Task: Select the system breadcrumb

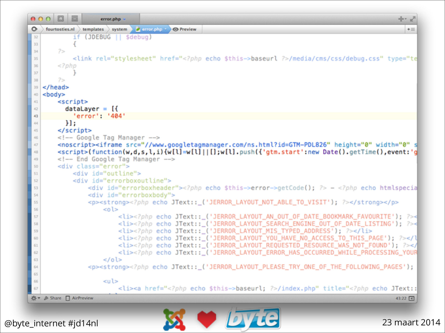Action: (119, 29)
